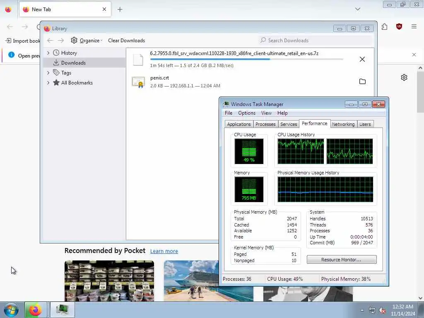This screenshot has width=424, height=318.
Task: Switch to the Users tab
Action: (365, 124)
